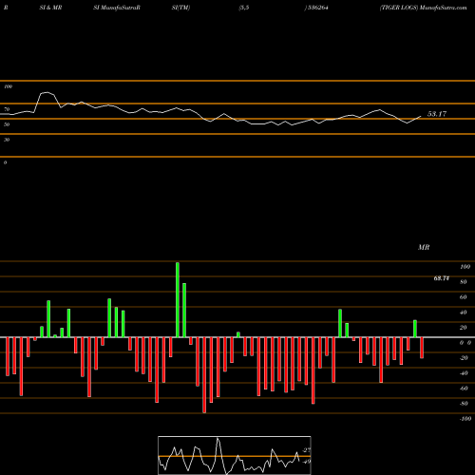Click the 'SI MunafaSutraR' header text
475x475 pixels.
click(117, 8)
